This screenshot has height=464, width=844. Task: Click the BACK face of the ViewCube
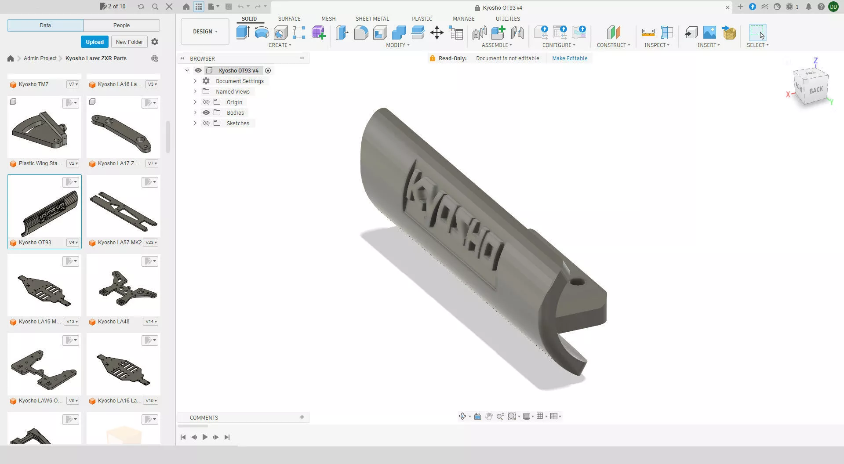(x=816, y=90)
